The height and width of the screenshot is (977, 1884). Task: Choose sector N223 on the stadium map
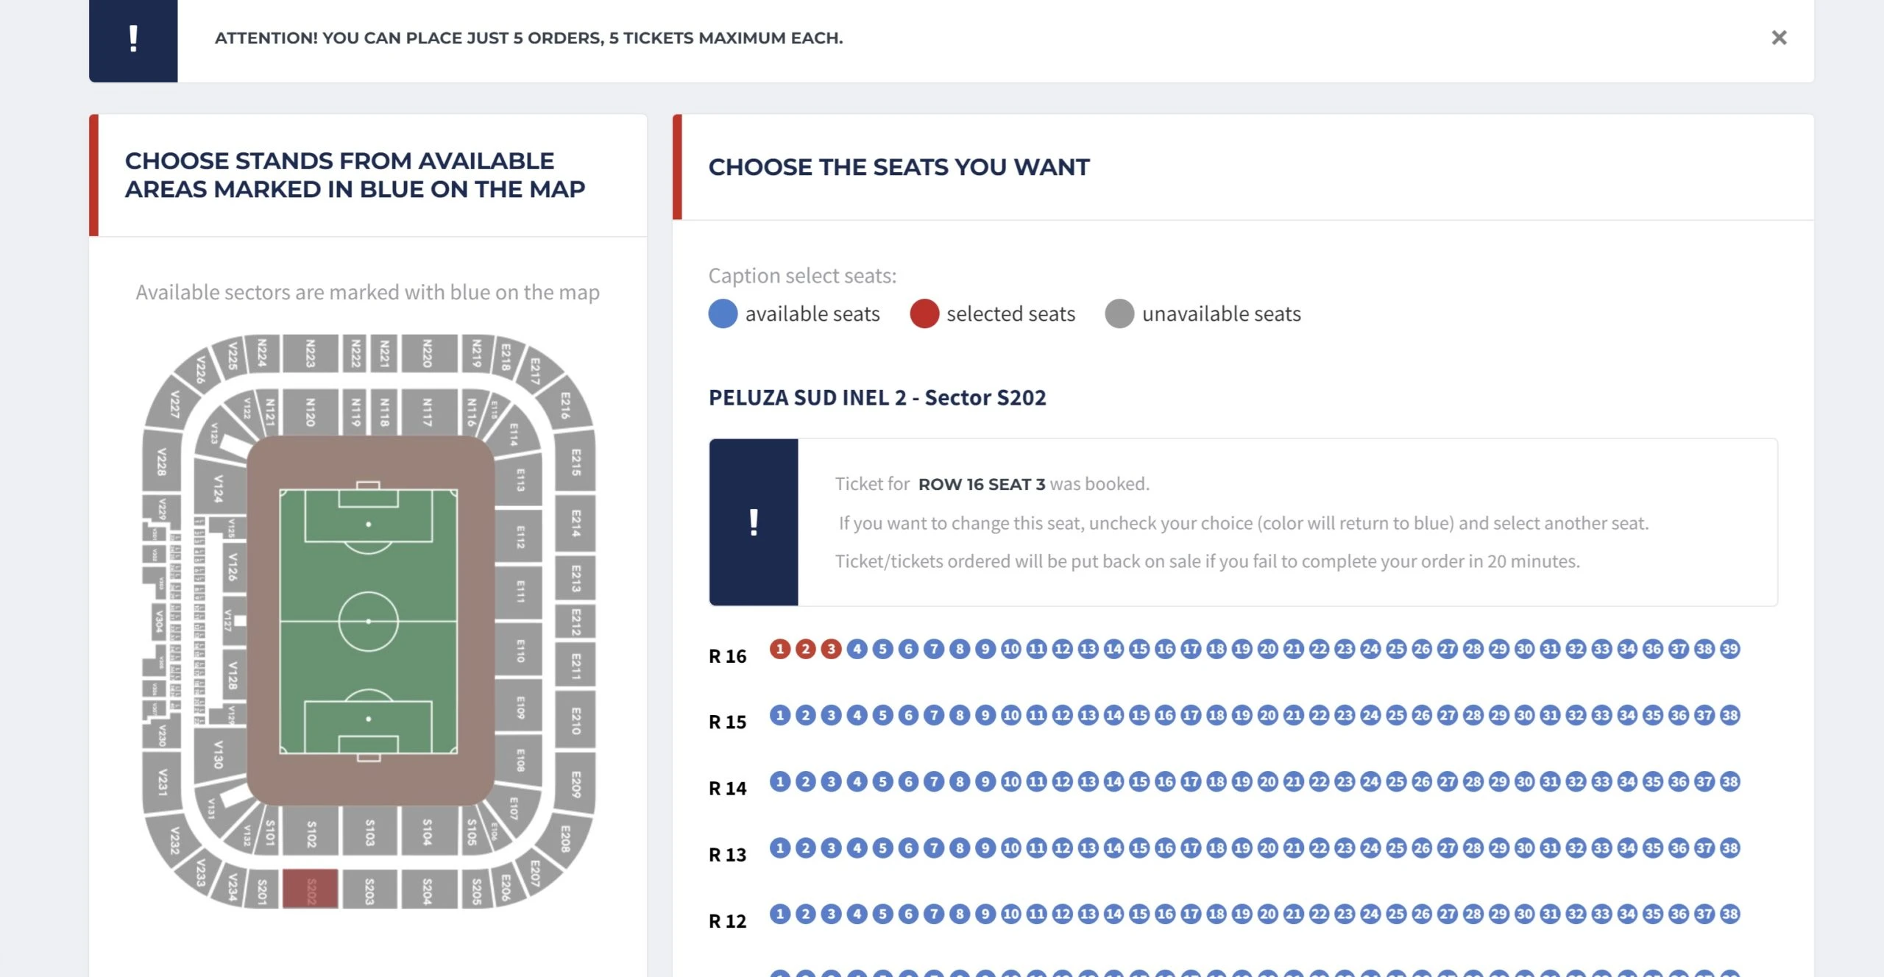click(x=311, y=353)
